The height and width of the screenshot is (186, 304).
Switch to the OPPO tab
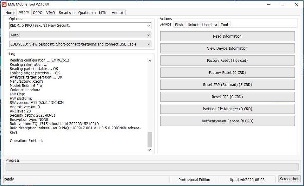click(x=38, y=13)
